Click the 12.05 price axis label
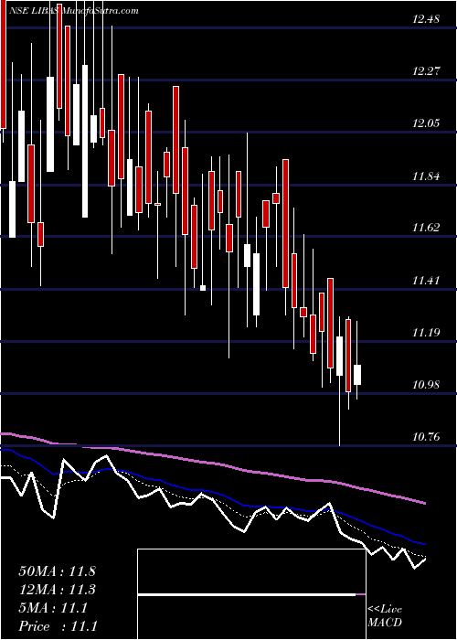This screenshot has height=640, width=457. point(427,123)
